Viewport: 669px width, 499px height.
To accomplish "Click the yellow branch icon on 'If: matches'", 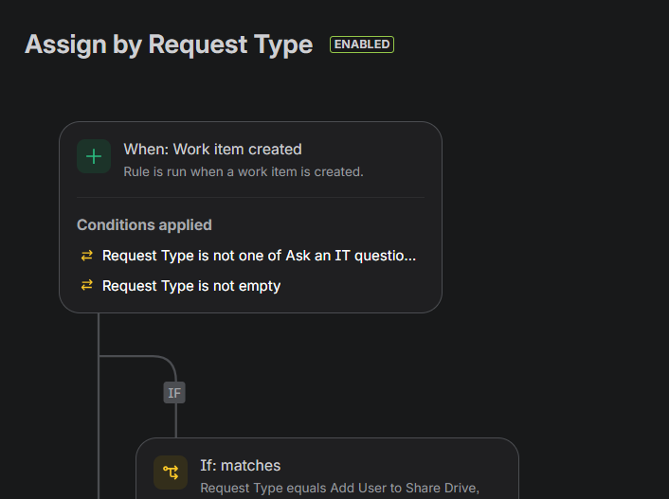I will point(171,472).
